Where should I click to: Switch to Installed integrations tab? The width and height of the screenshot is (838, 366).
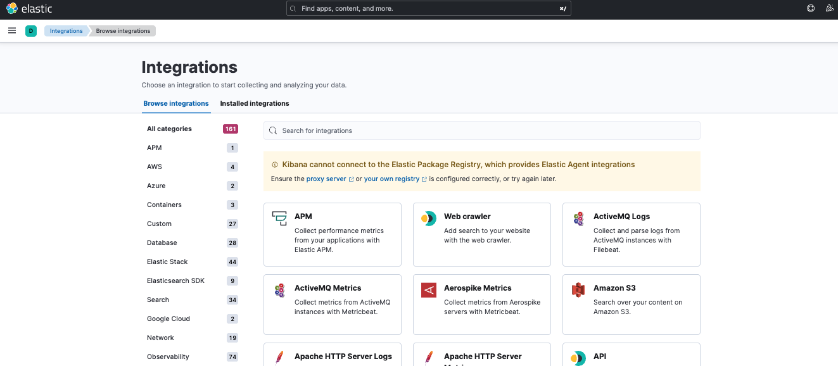click(x=255, y=103)
